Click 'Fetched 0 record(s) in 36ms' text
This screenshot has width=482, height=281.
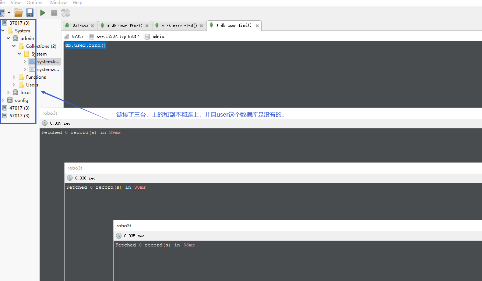tap(155, 245)
